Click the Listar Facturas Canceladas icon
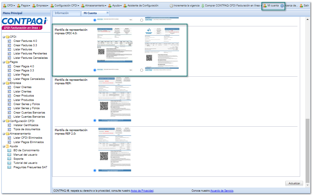The image size is (313, 196). click(x=9, y=58)
